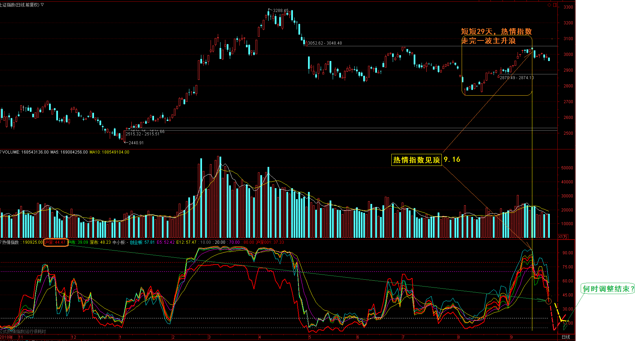Viewport: 639px width, 341px height.
Task: Click the '日线' period label at bottom right
Action: 566,337
